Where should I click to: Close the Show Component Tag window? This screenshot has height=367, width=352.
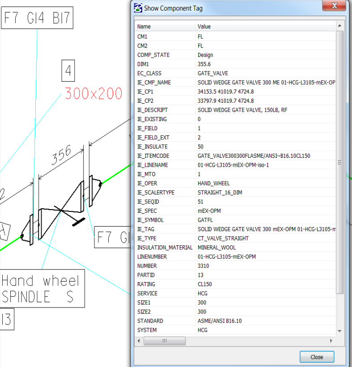point(334,5)
